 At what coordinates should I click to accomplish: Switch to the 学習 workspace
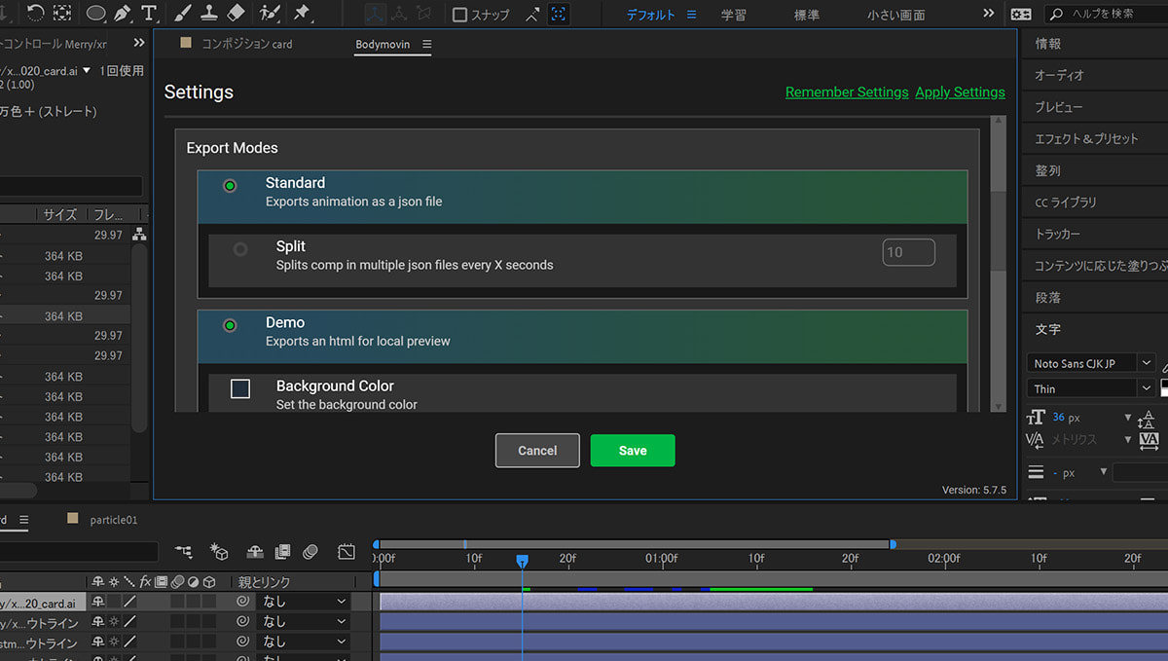pos(735,15)
